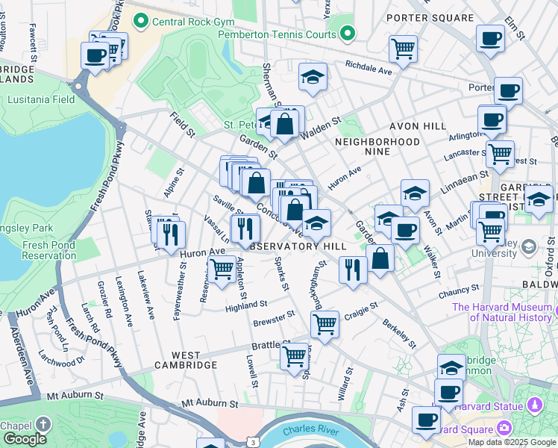The image size is (558, 448).
Task: Open the shopping cart marker near Craigie St
Action: [325, 325]
